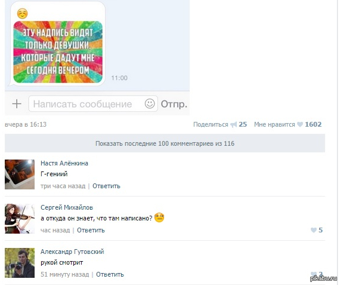Screen dimensions: 340x285
Task: Click Сергей Михайлов's violin avatar
Action: [20, 219]
